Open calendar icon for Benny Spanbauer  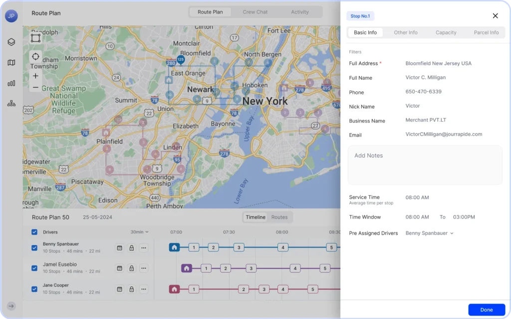(x=120, y=248)
